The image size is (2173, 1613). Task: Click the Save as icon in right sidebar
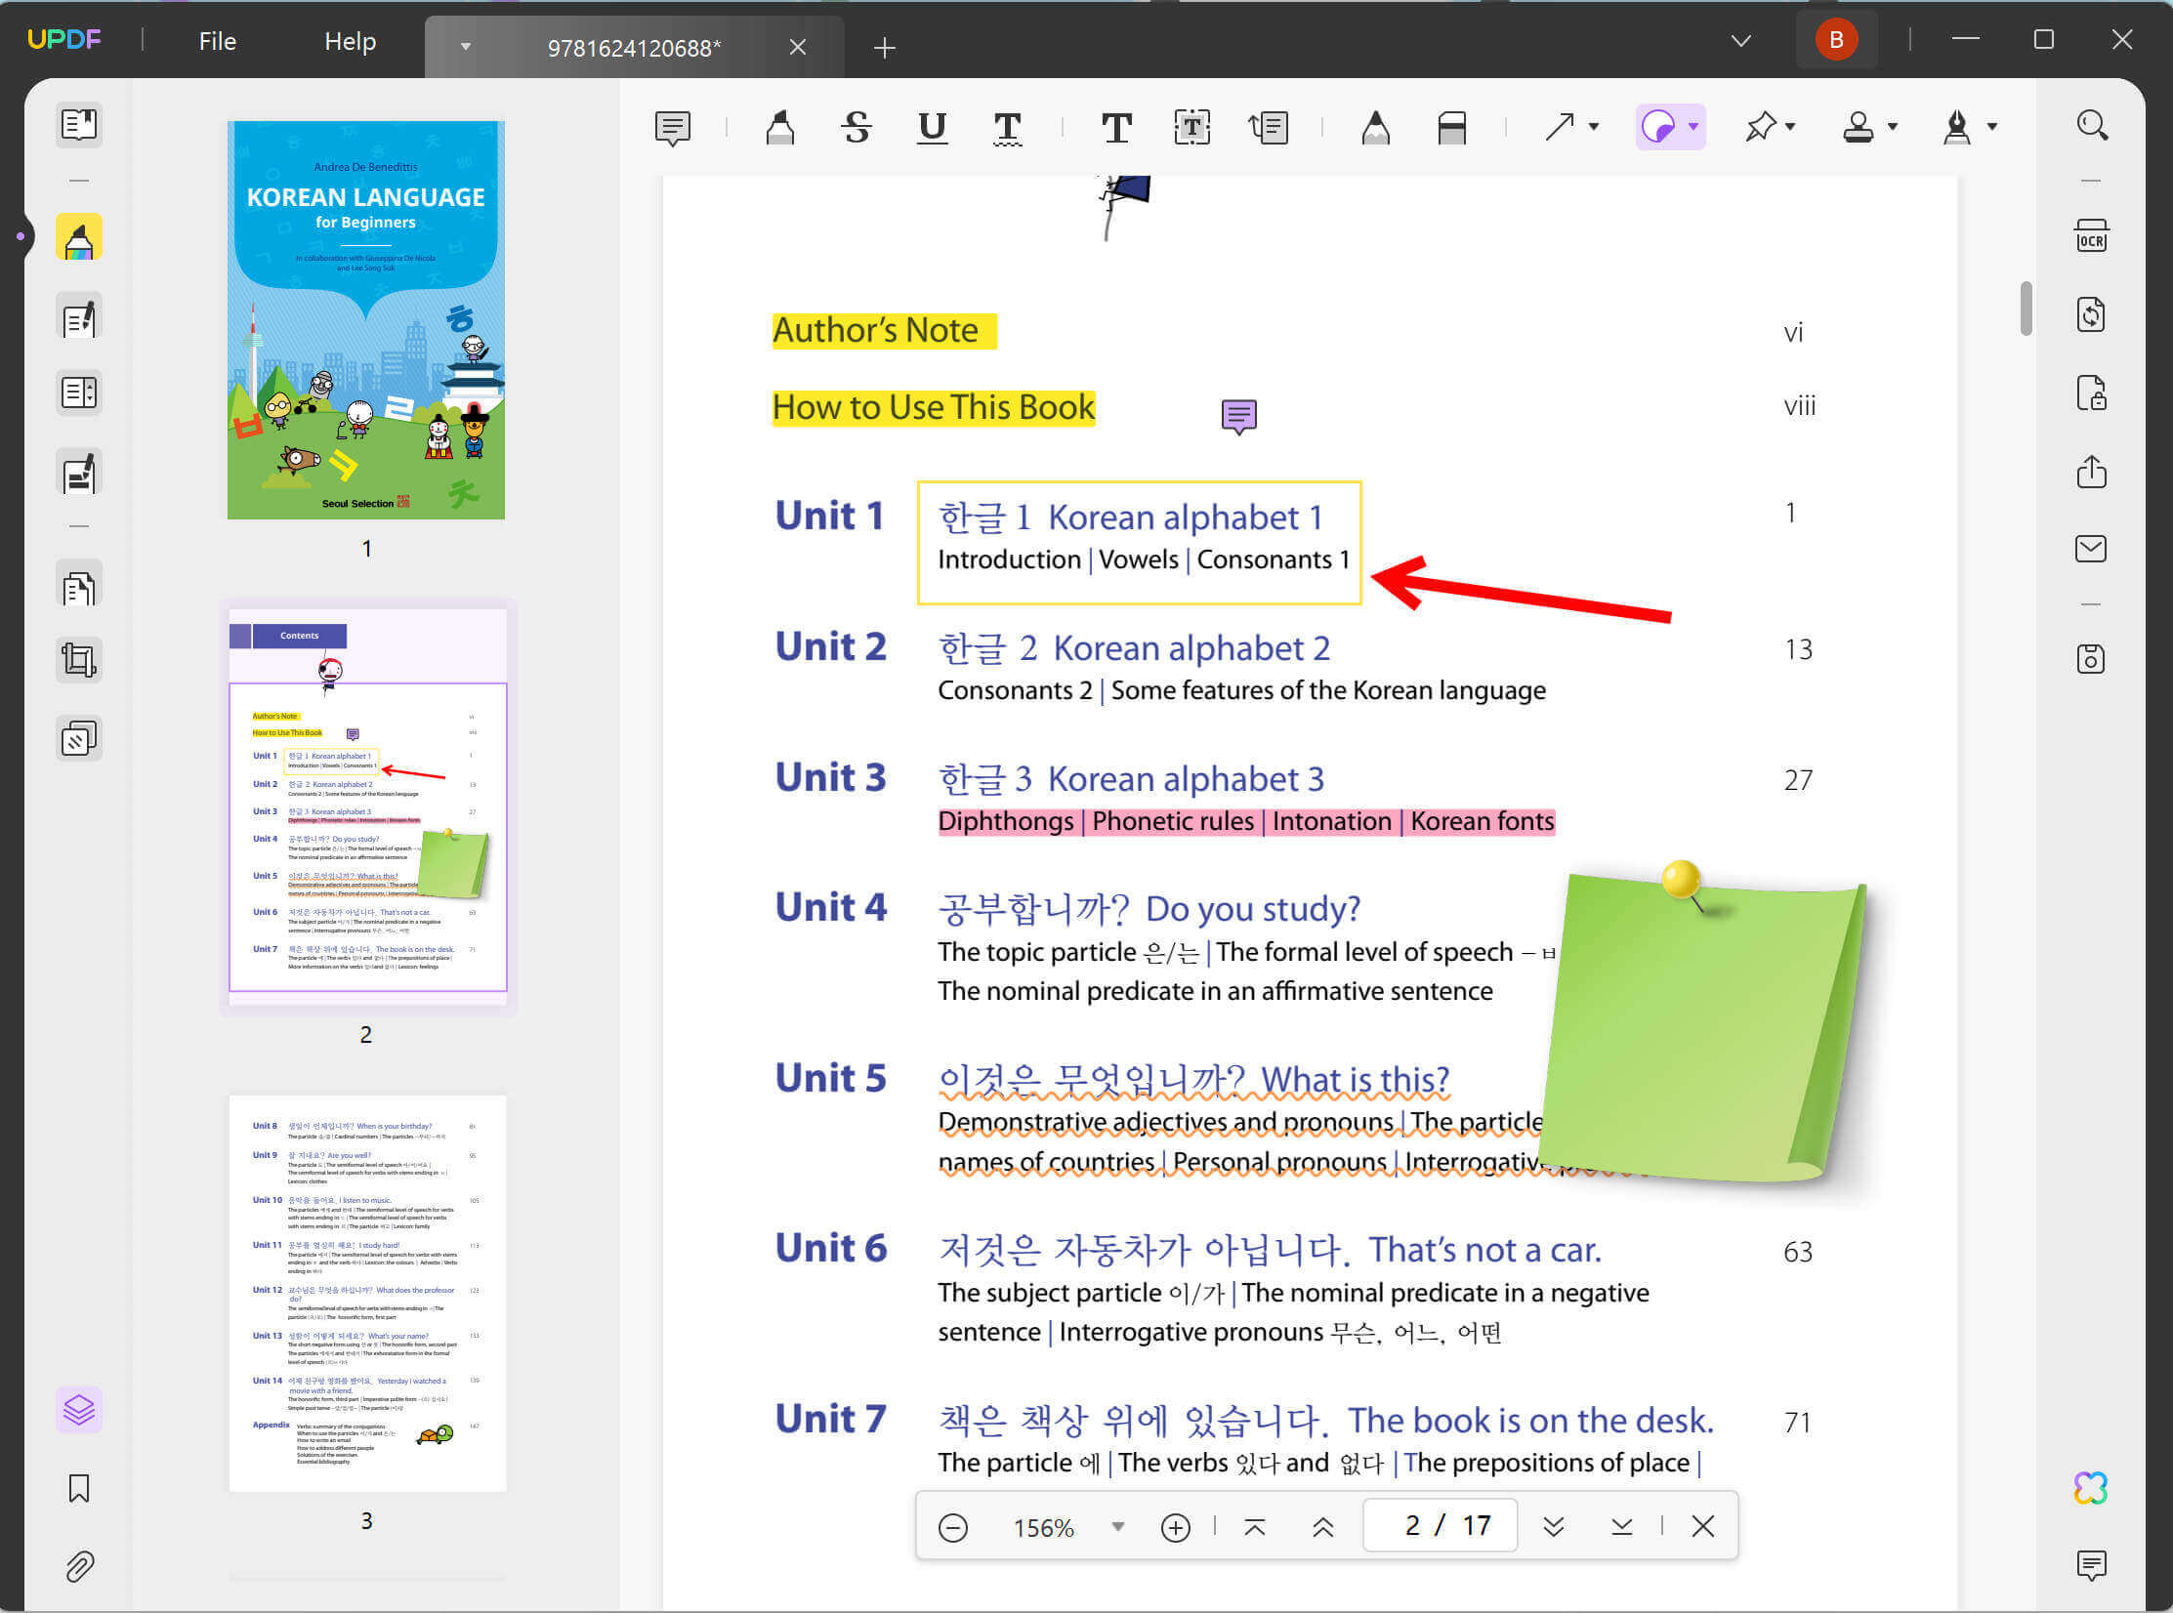click(2091, 659)
